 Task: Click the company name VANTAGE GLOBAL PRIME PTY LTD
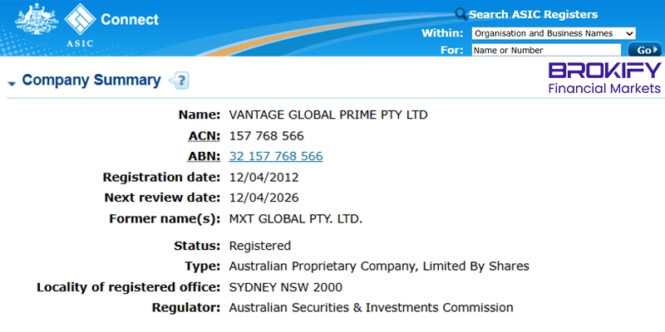(328, 115)
